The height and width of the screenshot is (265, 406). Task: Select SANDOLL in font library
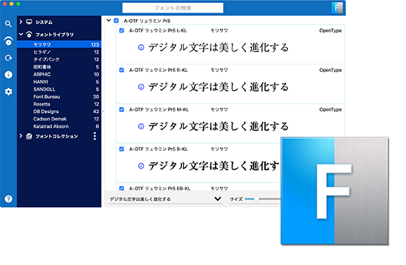[x=59, y=90]
